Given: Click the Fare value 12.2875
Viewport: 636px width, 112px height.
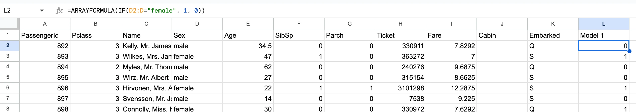Looking at the screenshot, I should [x=451, y=88].
